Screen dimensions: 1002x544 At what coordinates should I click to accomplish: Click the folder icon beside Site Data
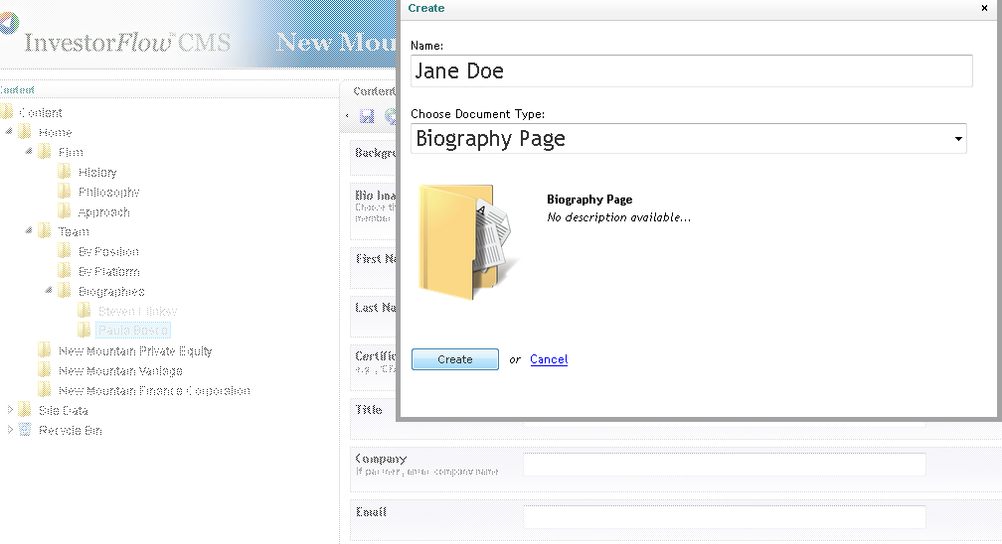(25, 410)
